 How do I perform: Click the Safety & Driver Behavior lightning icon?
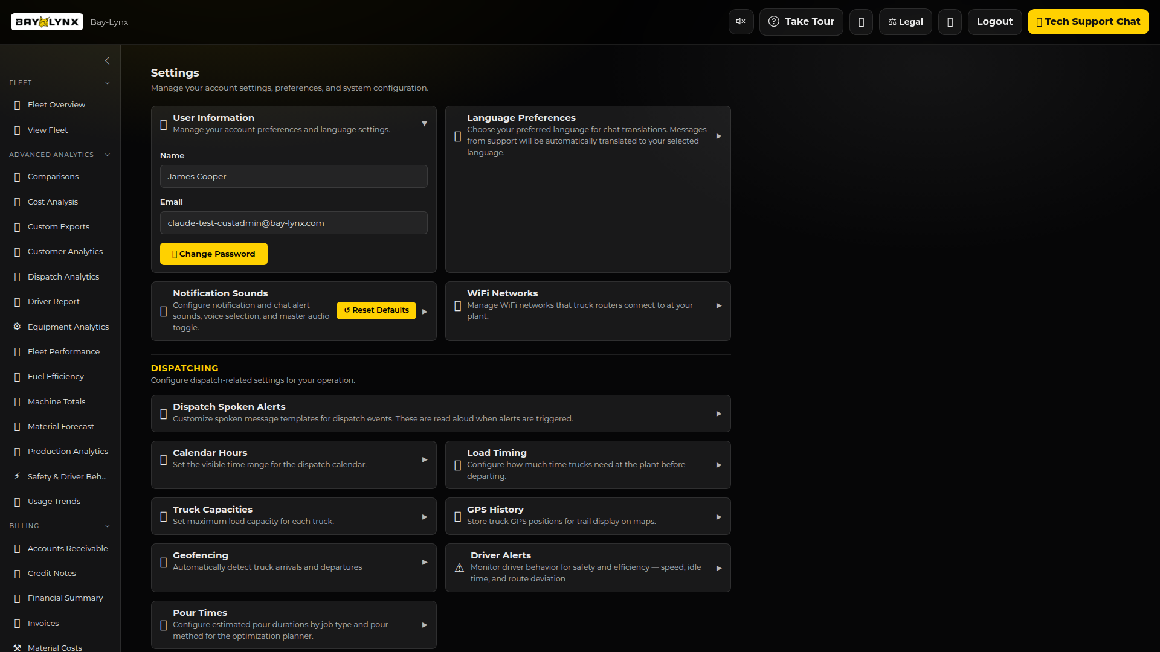coord(17,476)
